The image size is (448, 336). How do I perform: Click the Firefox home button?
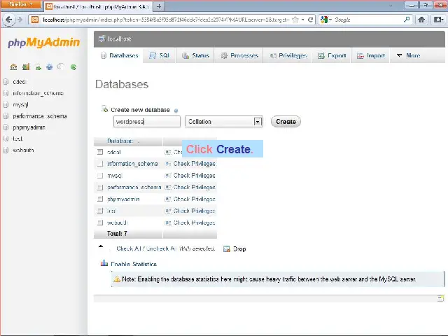[x=421, y=20]
